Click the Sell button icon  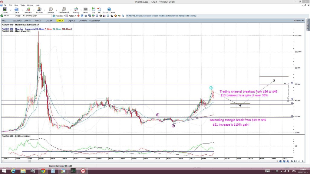click(99, 10)
